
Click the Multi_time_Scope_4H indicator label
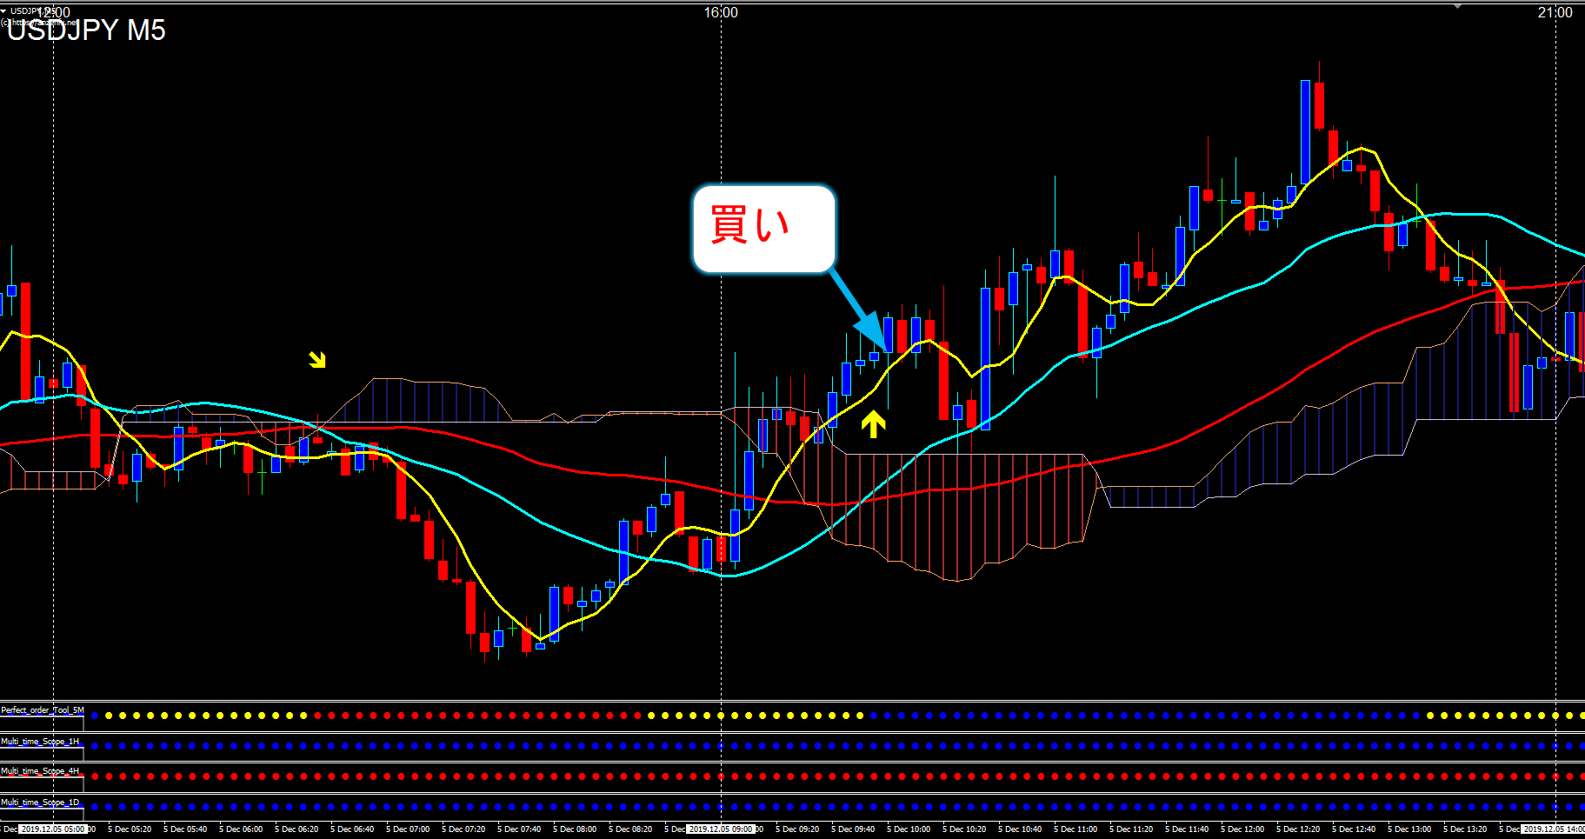coord(40,771)
